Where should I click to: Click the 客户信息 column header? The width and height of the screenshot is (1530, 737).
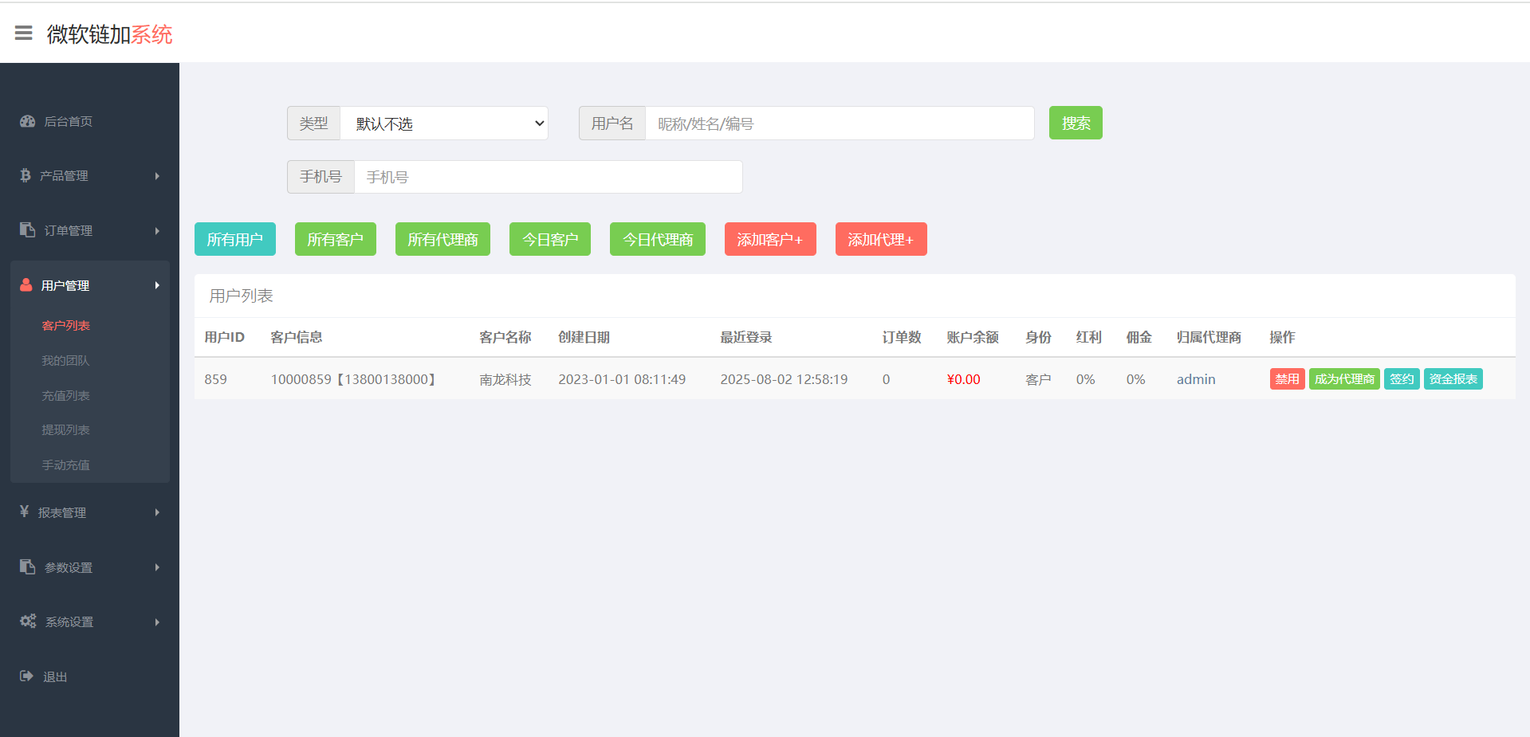coord(297,337)
